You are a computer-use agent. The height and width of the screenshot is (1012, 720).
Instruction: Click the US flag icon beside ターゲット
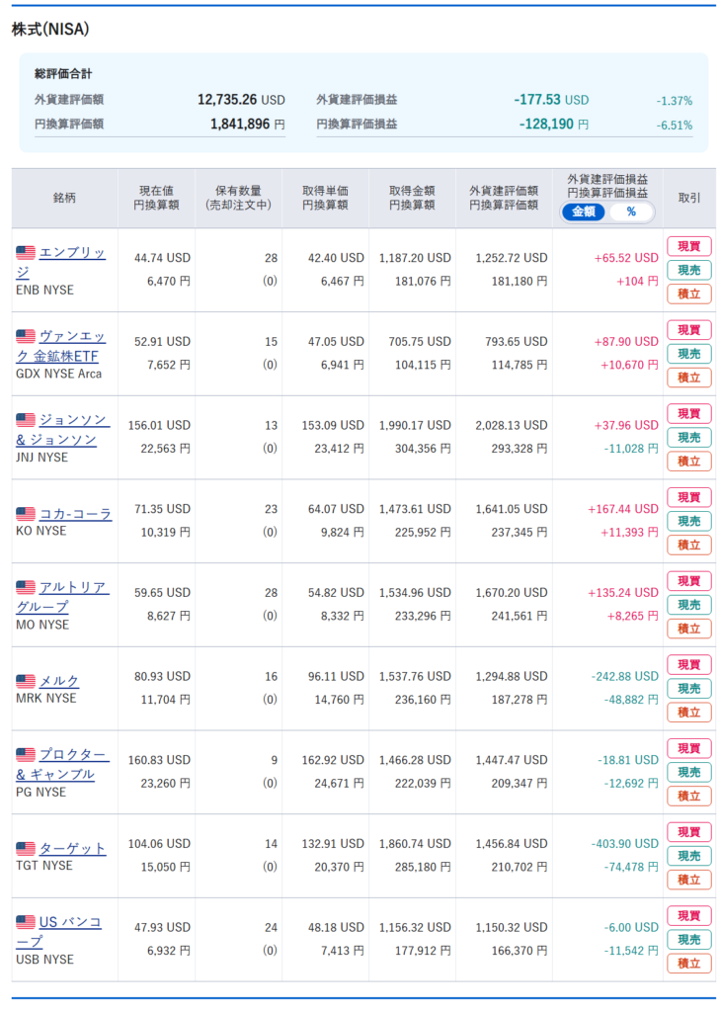[x=26, y=848]
